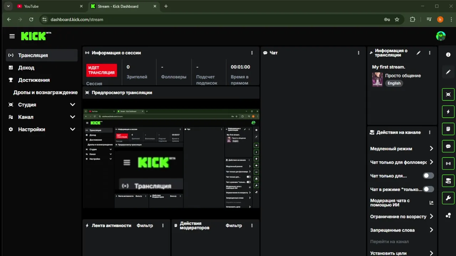
Task: Click Фильтр in Лента активности panel
Action: click(145, 225)
